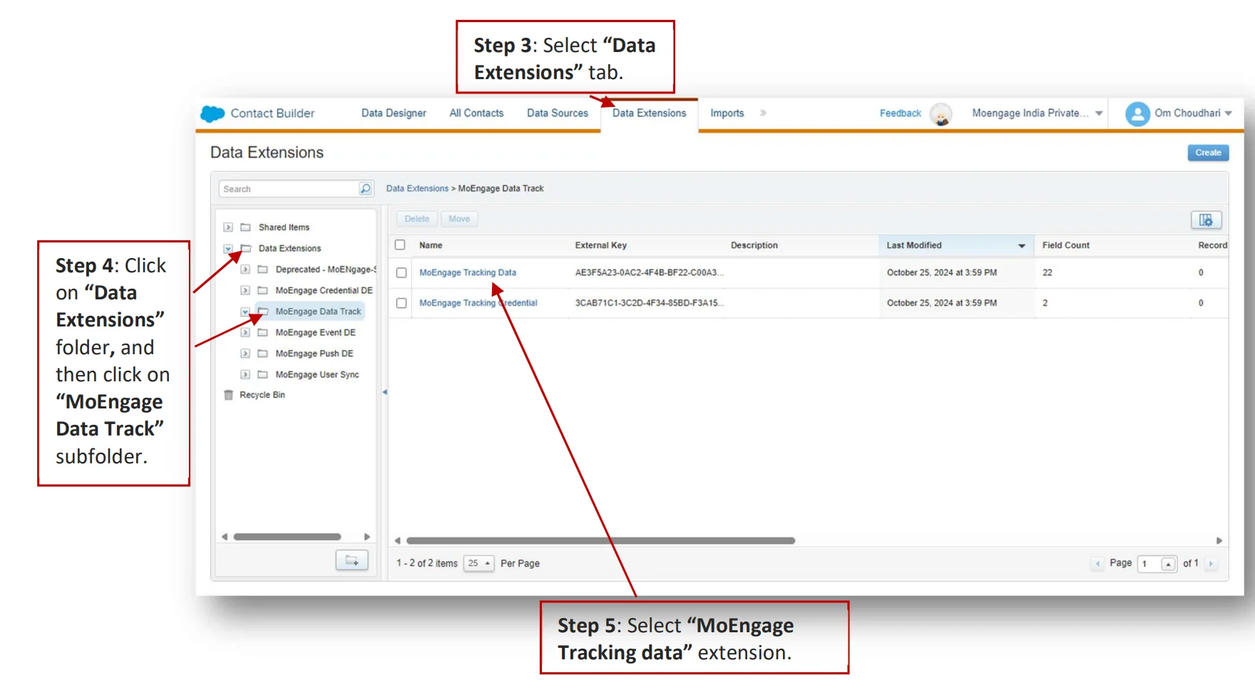Click the Om Choudhari user avatar
Viewport: 1255px width, 690px height.
(1137, 113)
